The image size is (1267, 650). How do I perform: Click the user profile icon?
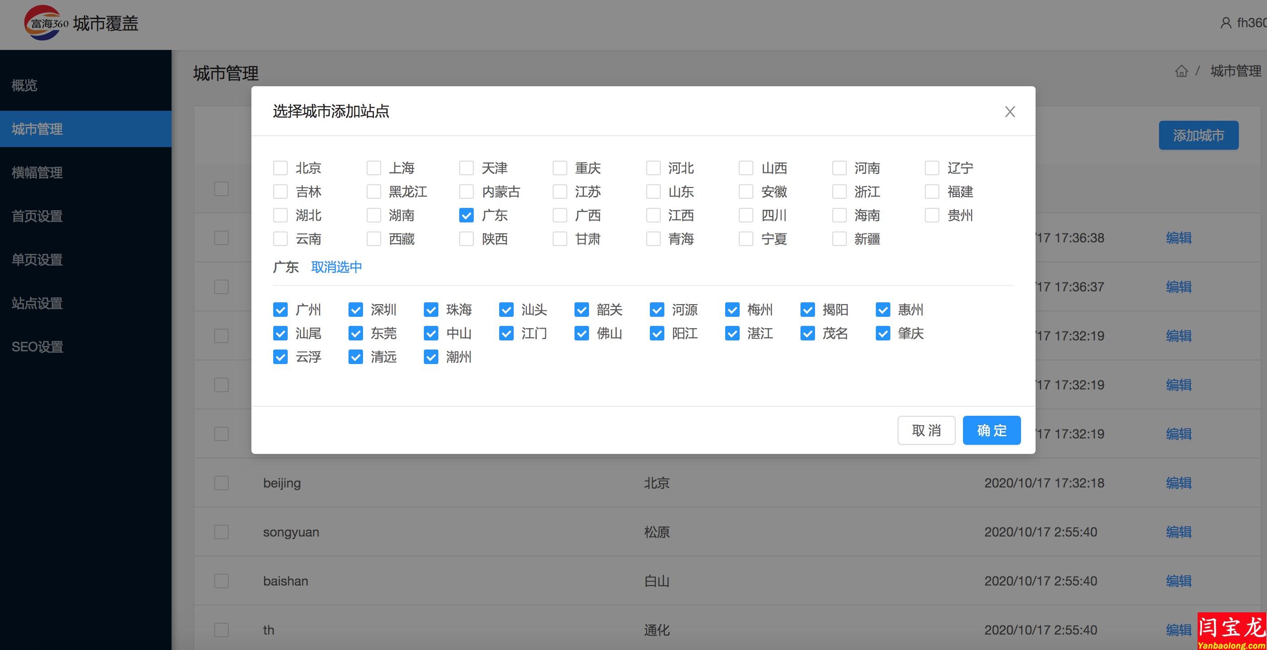[1225, 23]
